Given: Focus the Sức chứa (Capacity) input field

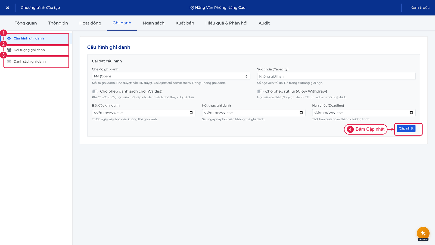Looking at the screenshot, I should [336, 76].
